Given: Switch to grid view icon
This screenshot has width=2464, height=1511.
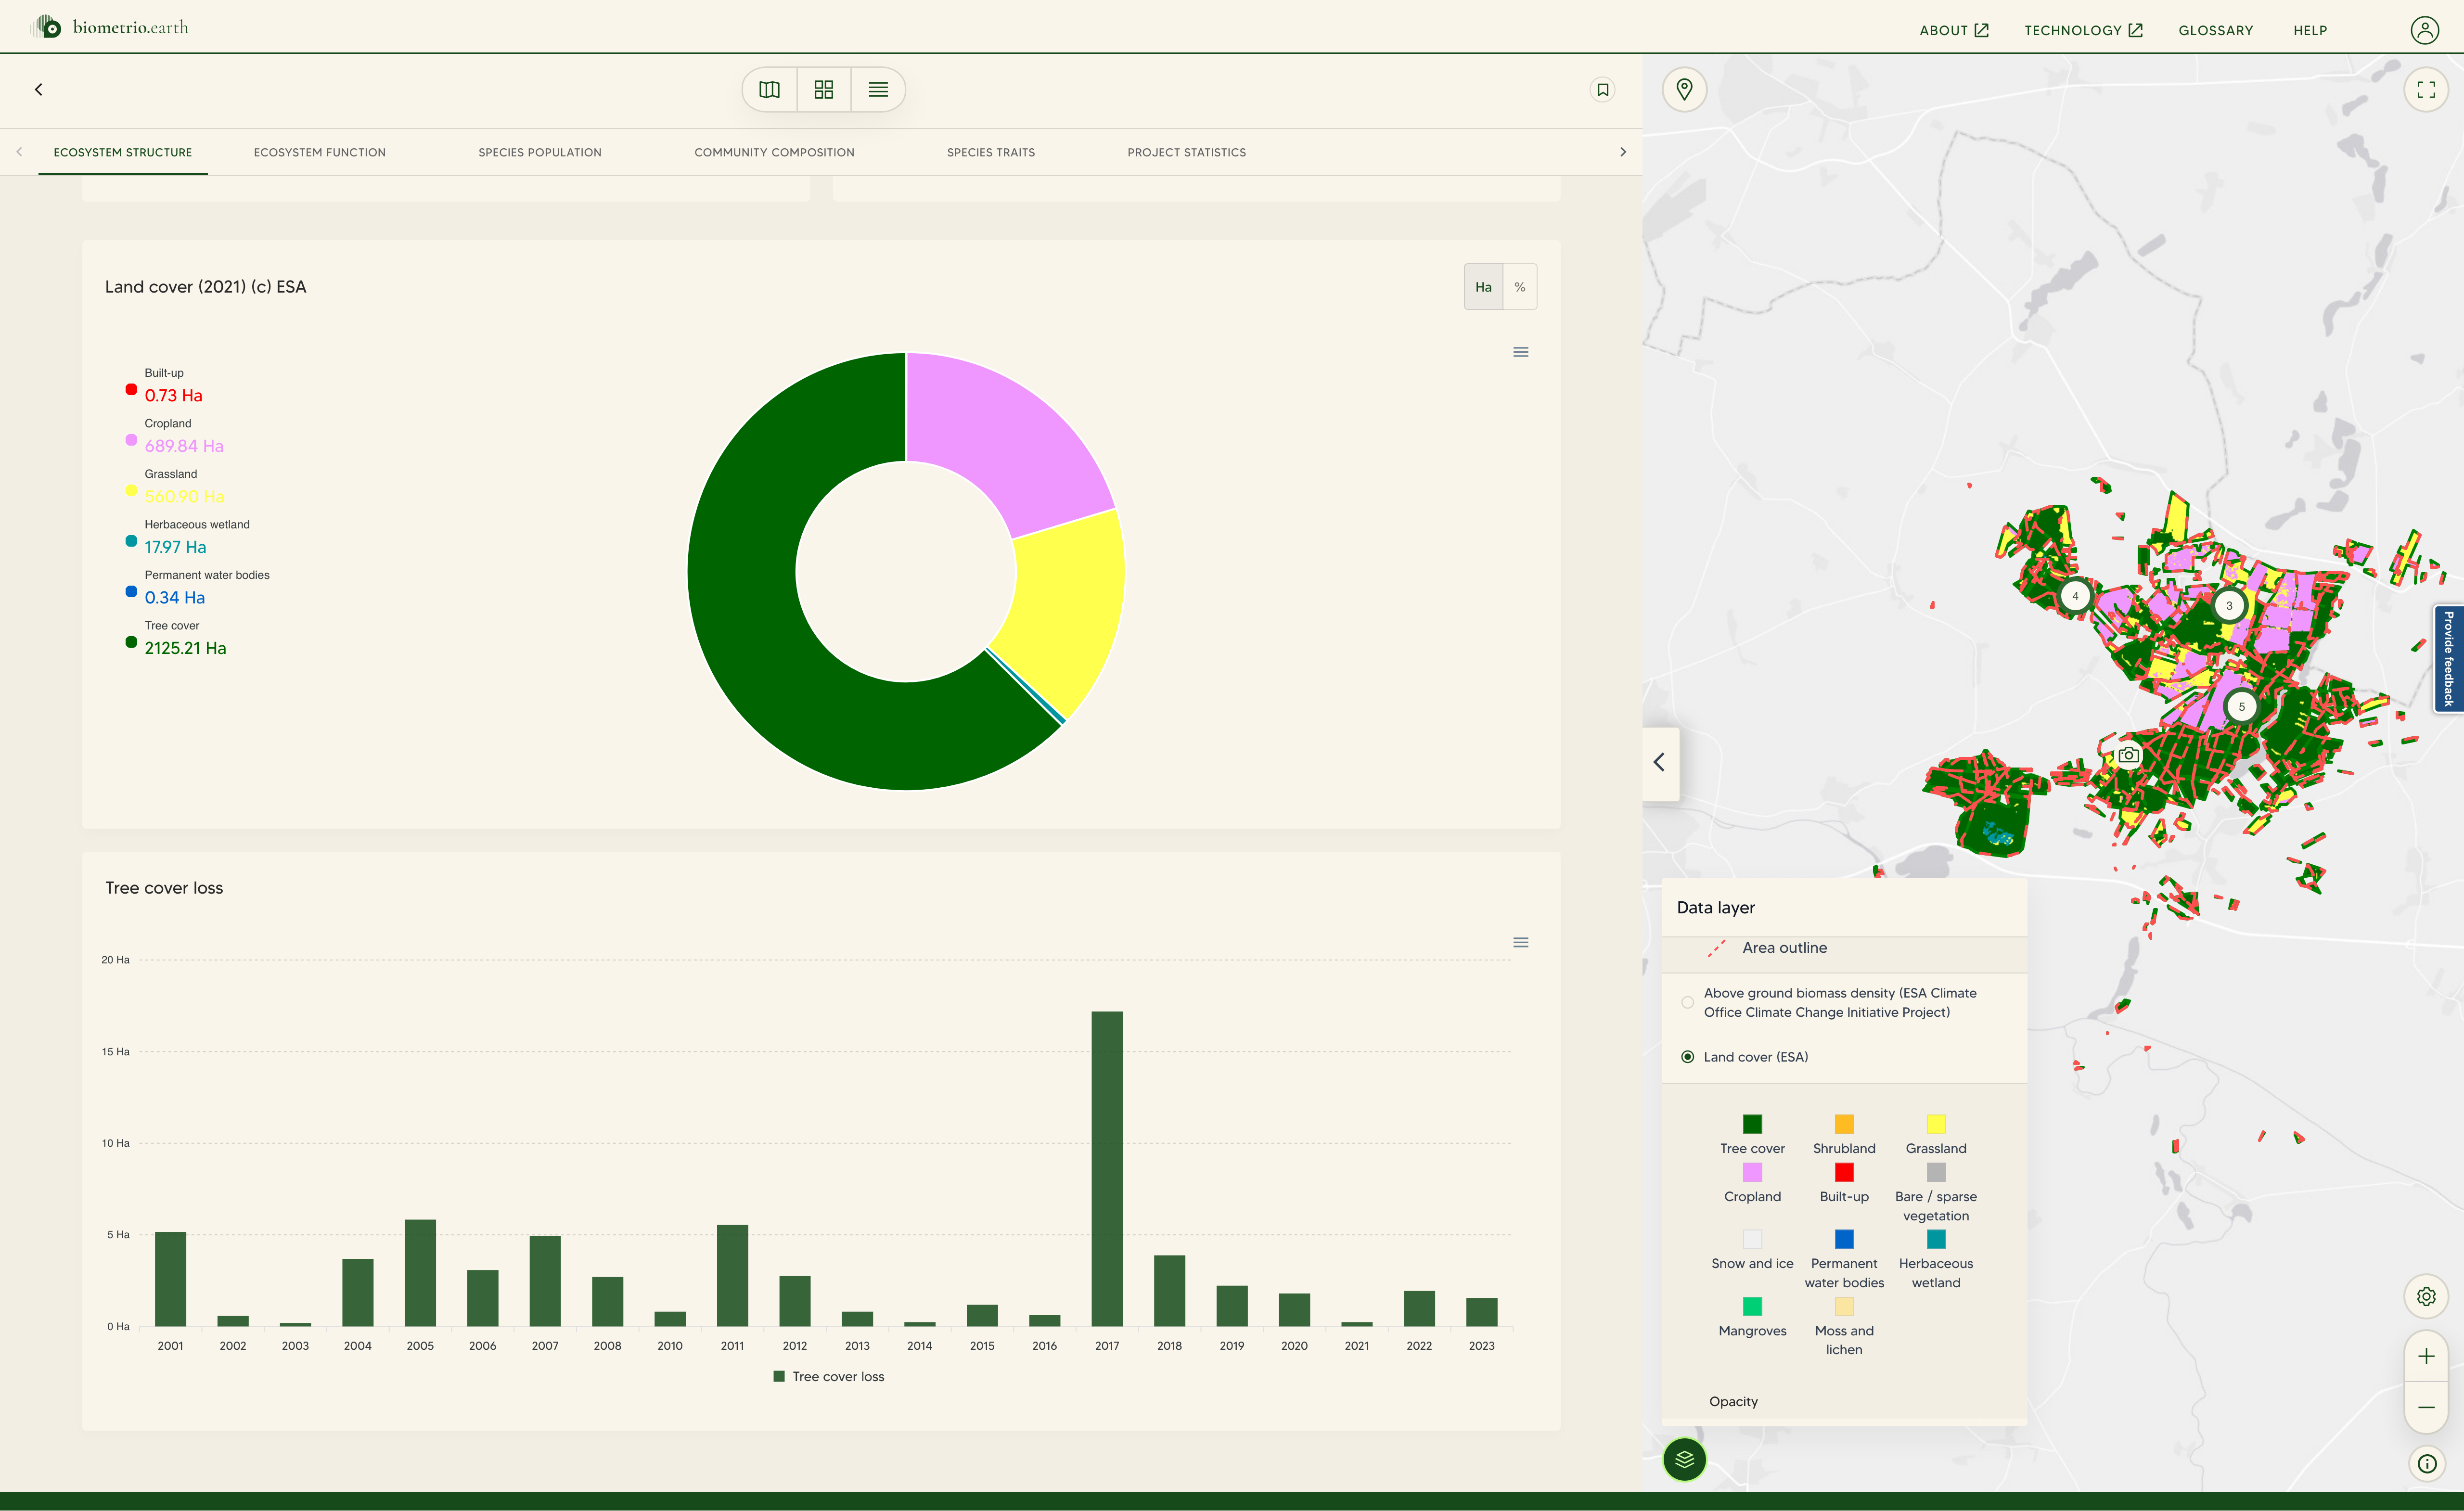Looking at the screenshot, I should point(824,90).
